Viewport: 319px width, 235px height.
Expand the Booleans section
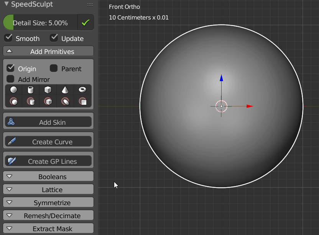[48, 176]
